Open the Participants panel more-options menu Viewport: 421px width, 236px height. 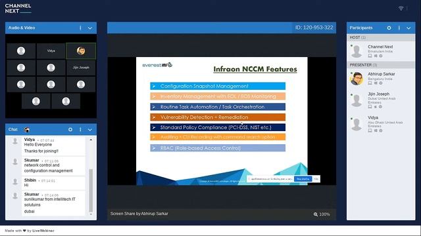pos(399,28)
